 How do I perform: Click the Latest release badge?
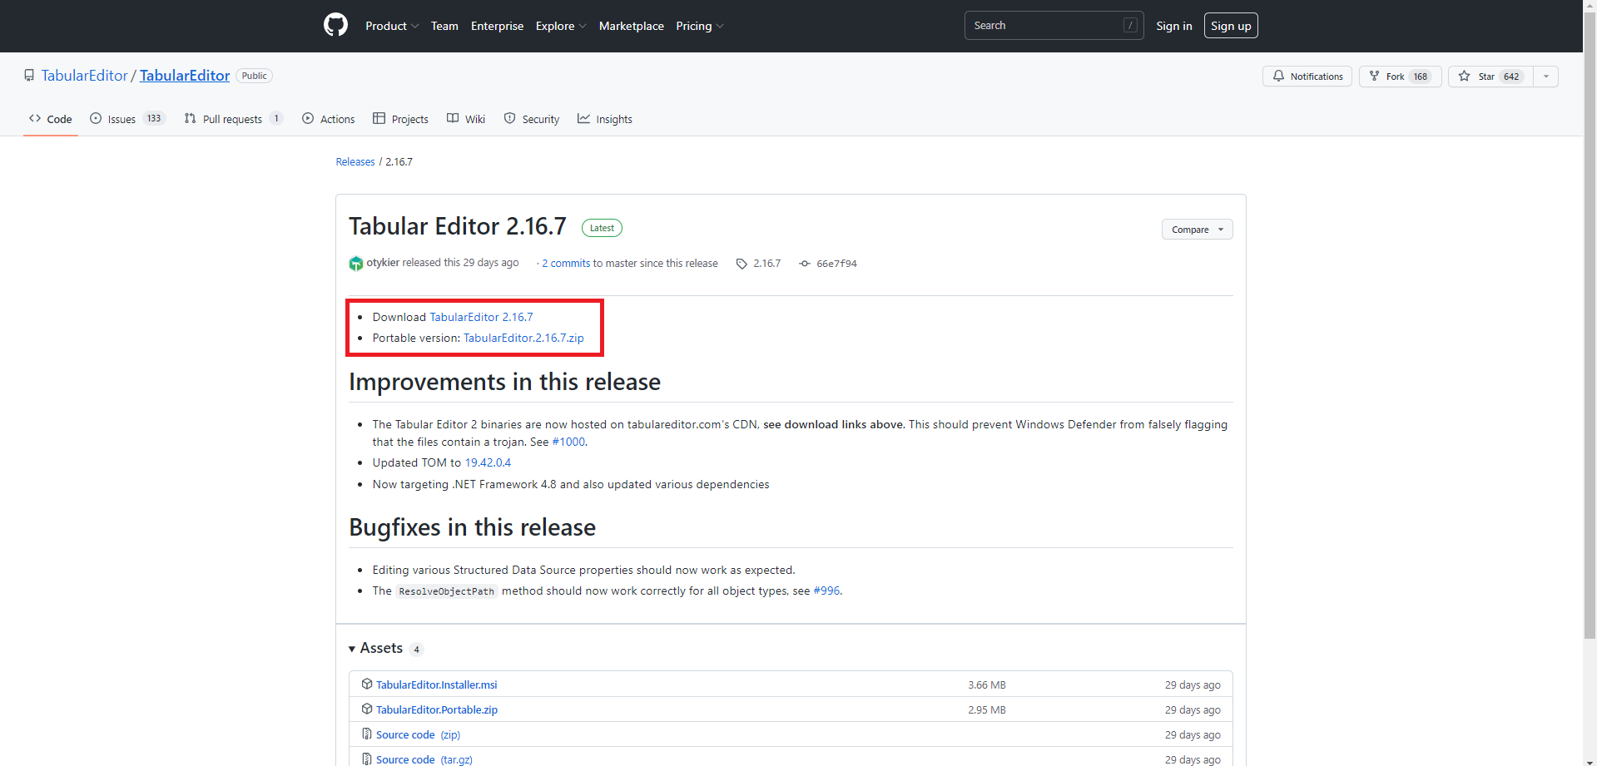tap(602, 228)
